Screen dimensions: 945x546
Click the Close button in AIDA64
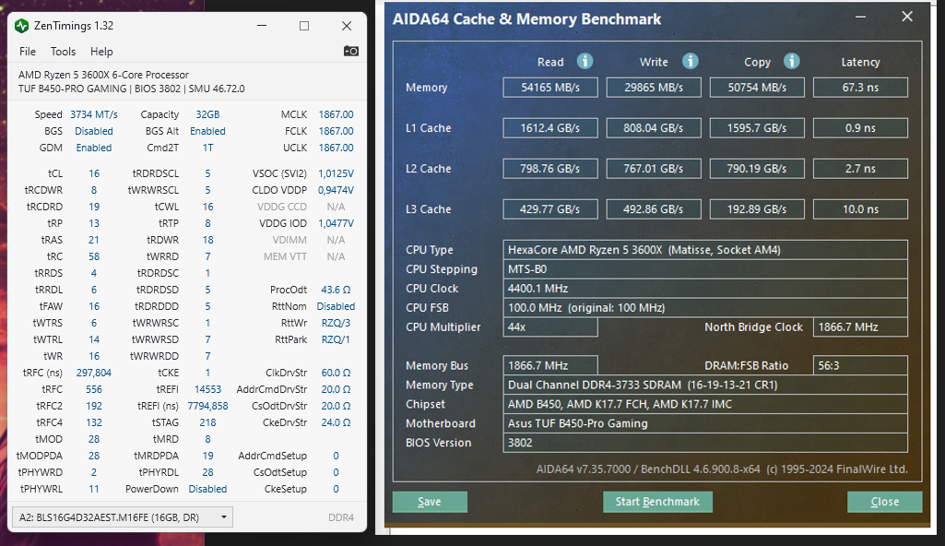pyautogui.click(x=884, y=502)
